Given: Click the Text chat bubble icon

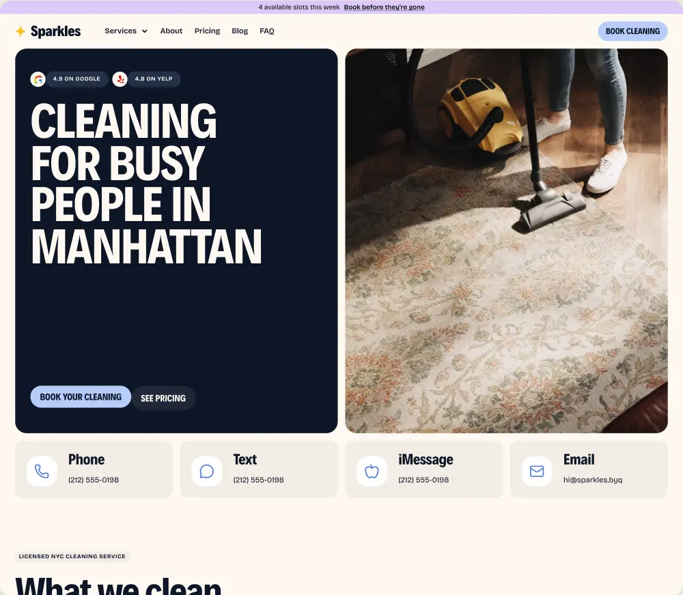Looking at the screenshot, I should click(x=207, y=471).
